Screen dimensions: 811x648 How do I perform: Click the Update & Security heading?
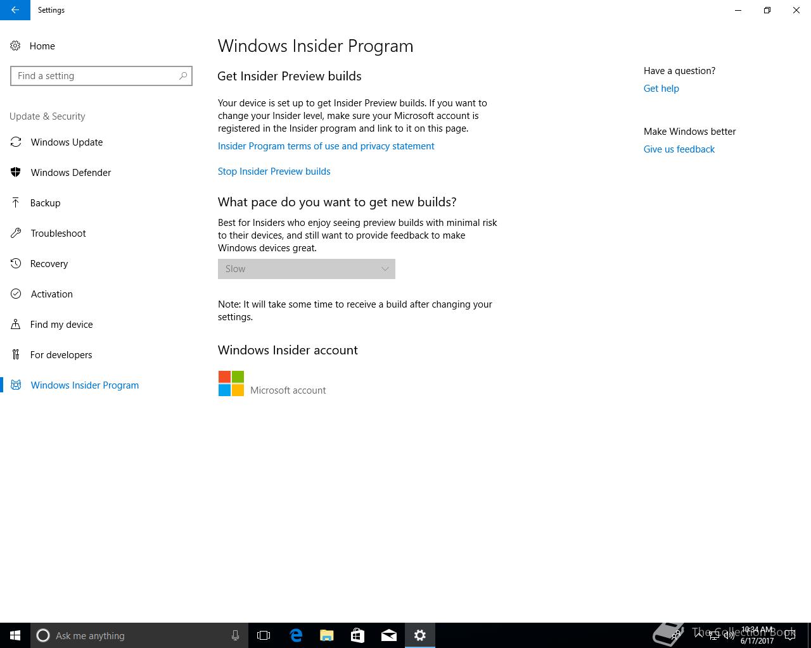48,116
